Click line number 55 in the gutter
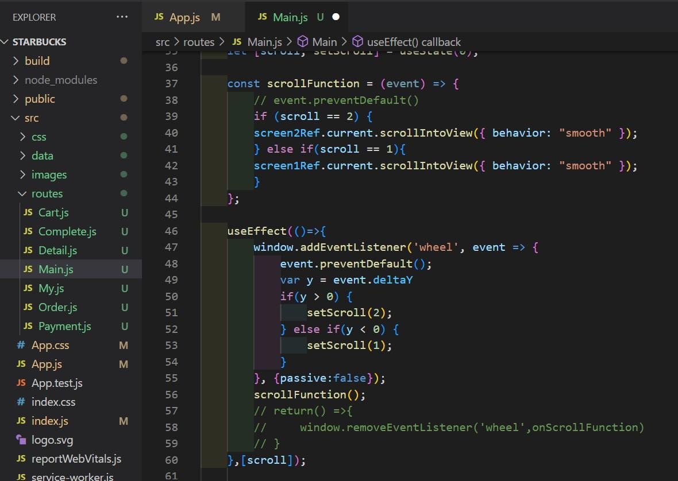 click(x=171, y=378)
